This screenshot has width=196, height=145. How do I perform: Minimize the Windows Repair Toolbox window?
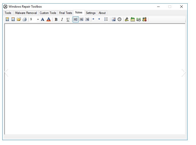pos(158,7)
